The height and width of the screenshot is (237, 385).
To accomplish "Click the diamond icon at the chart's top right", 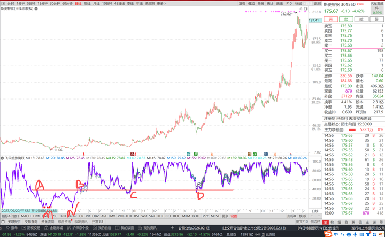I will pyautogui.click(x=301, y=9).
